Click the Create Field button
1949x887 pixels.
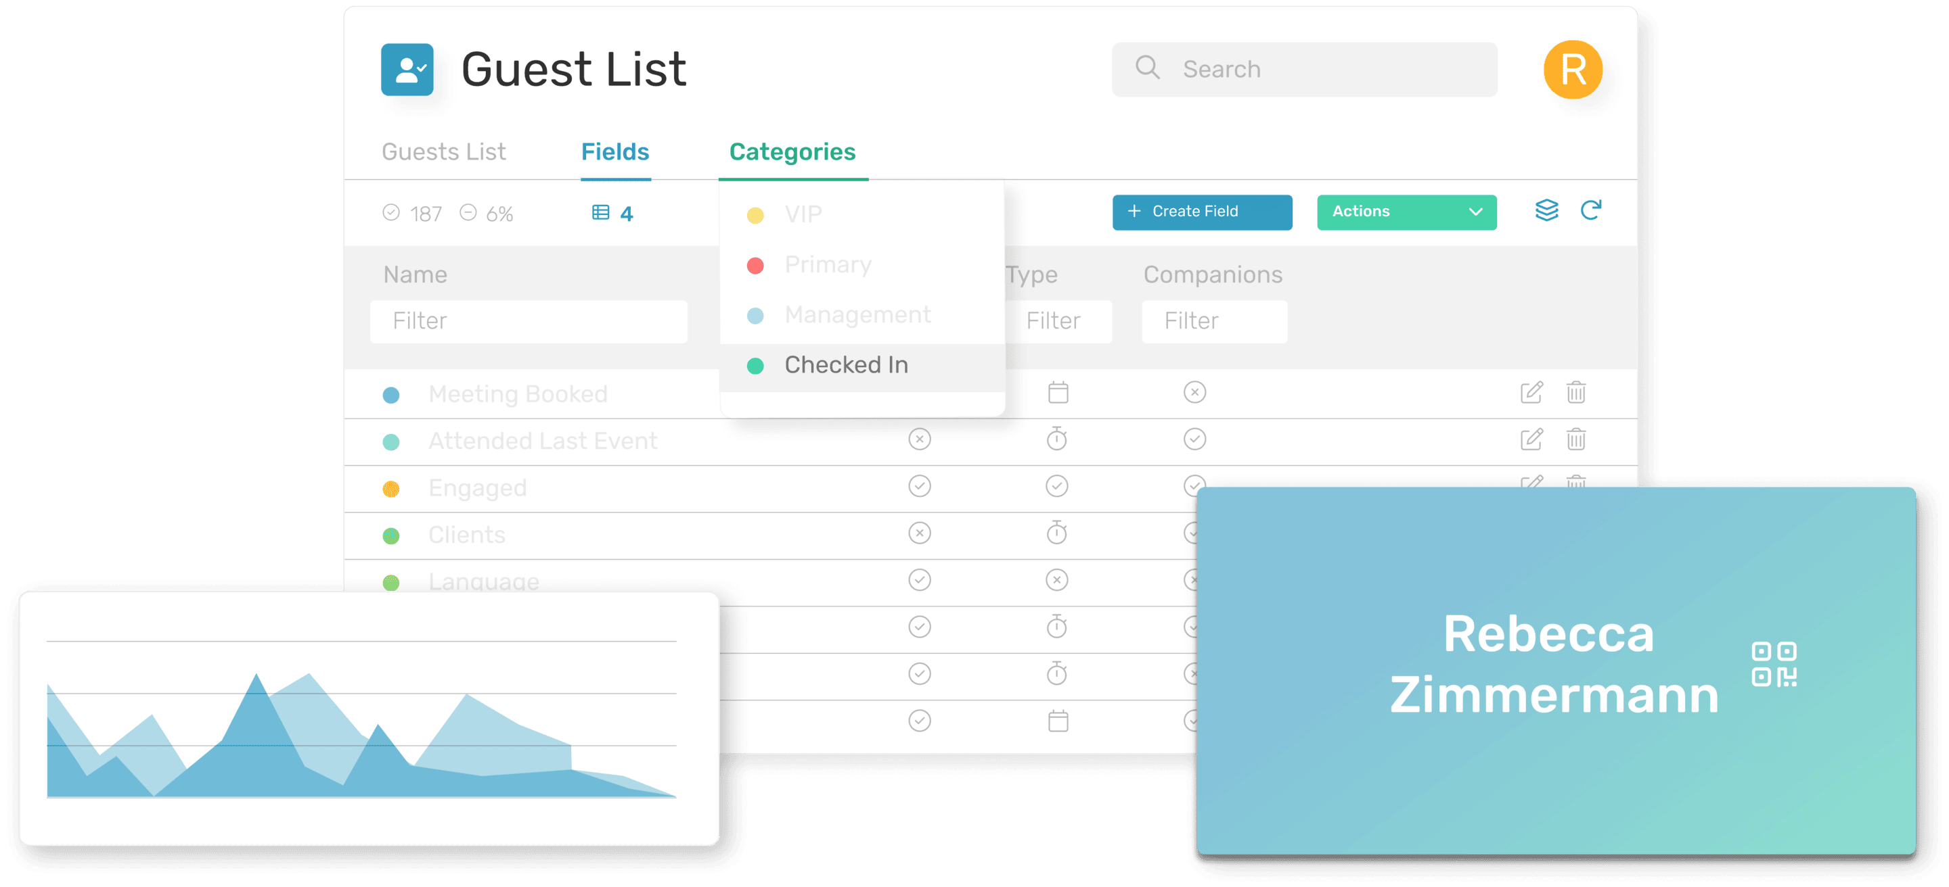pos(1201,212)
